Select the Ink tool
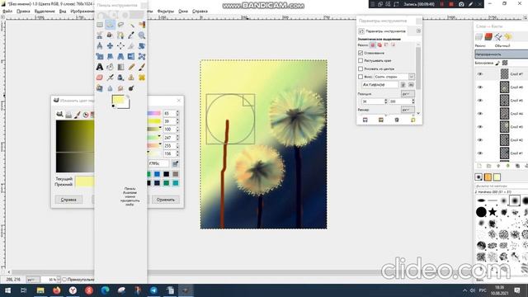This screenshot has width=528, height=297. coord(120,78)
